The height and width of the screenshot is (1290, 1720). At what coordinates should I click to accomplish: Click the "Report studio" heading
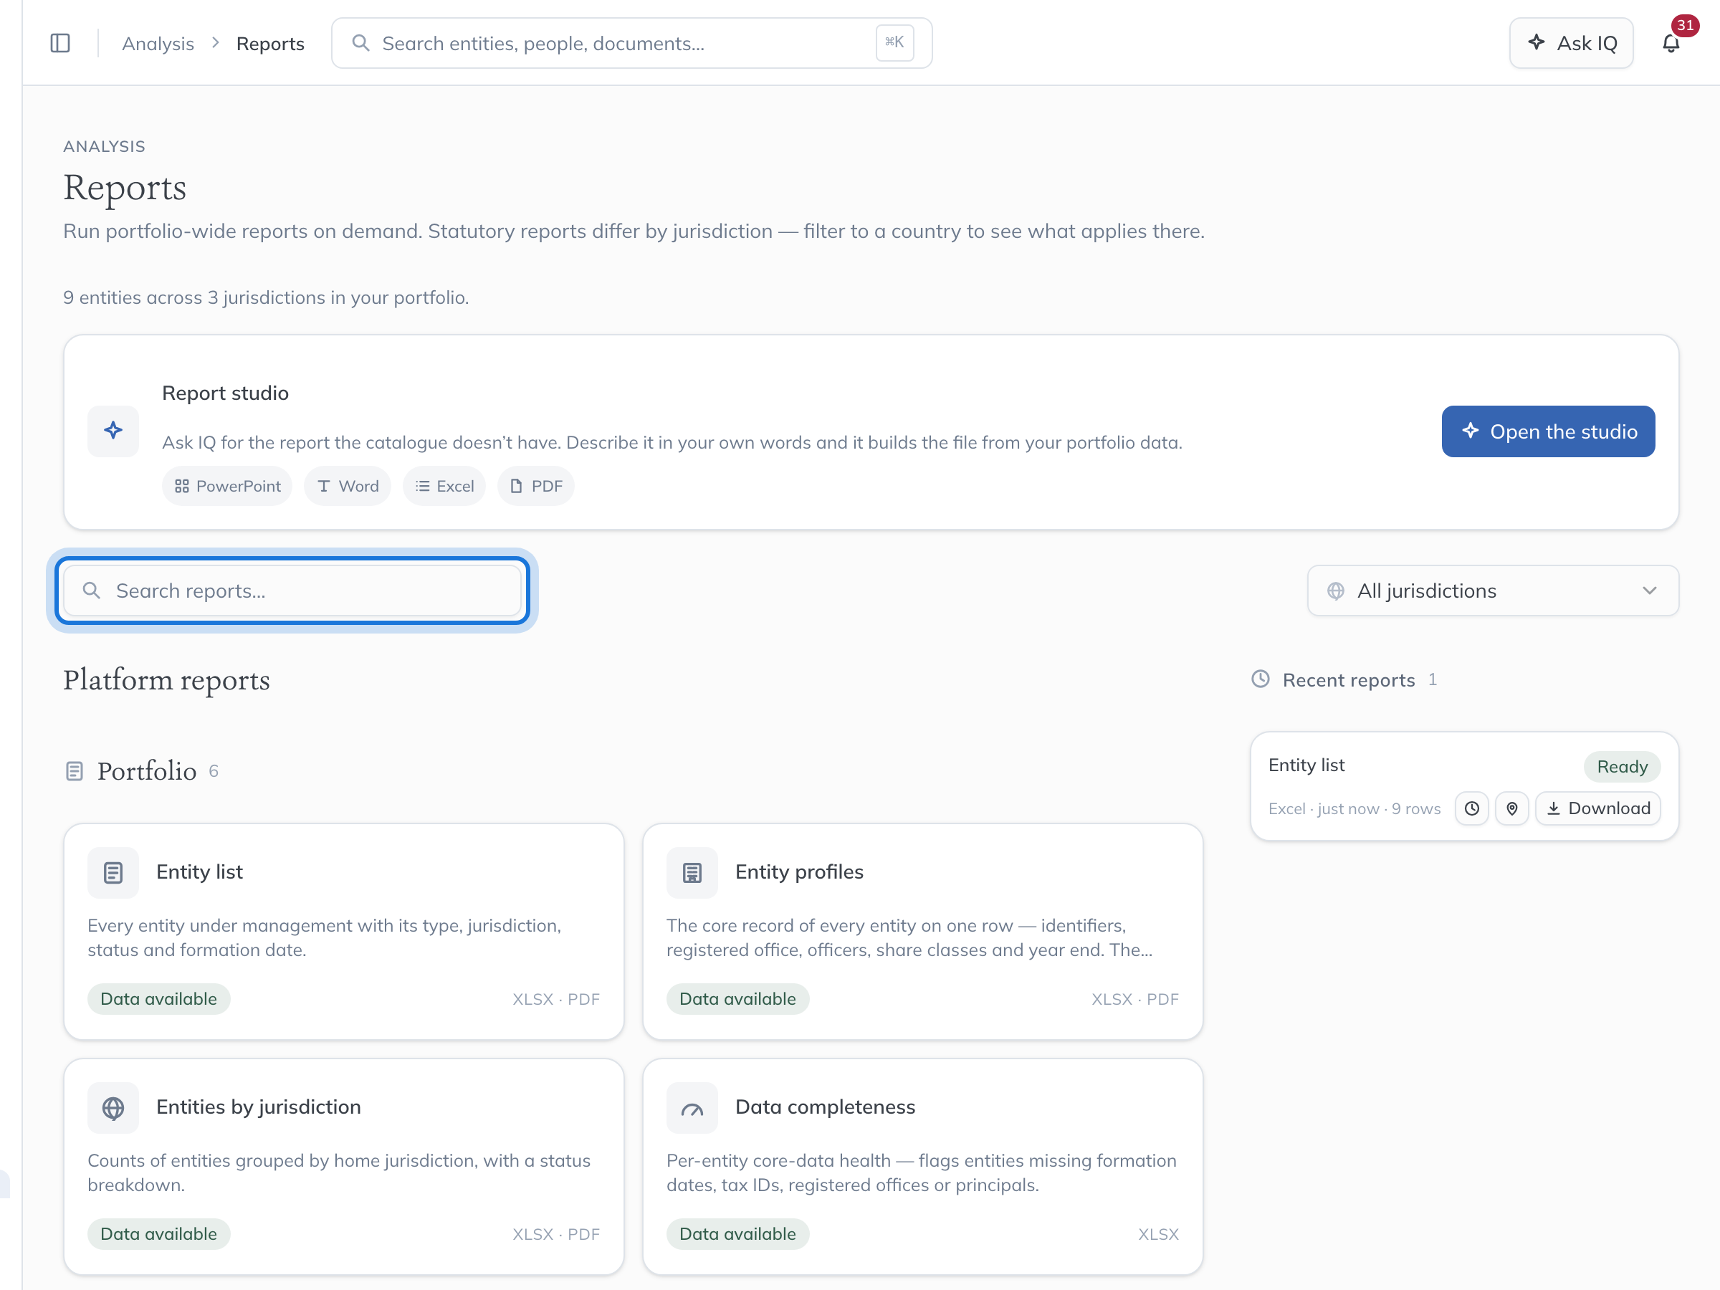pyautogui.click(x=226, y=393)
